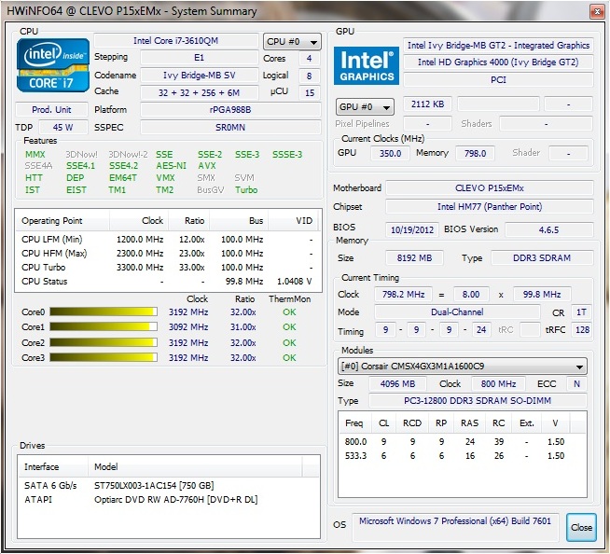This screenshot has width=610, height=554.
Task: Click the Intel Core i7 logo
Action: (x=53, y=65)
